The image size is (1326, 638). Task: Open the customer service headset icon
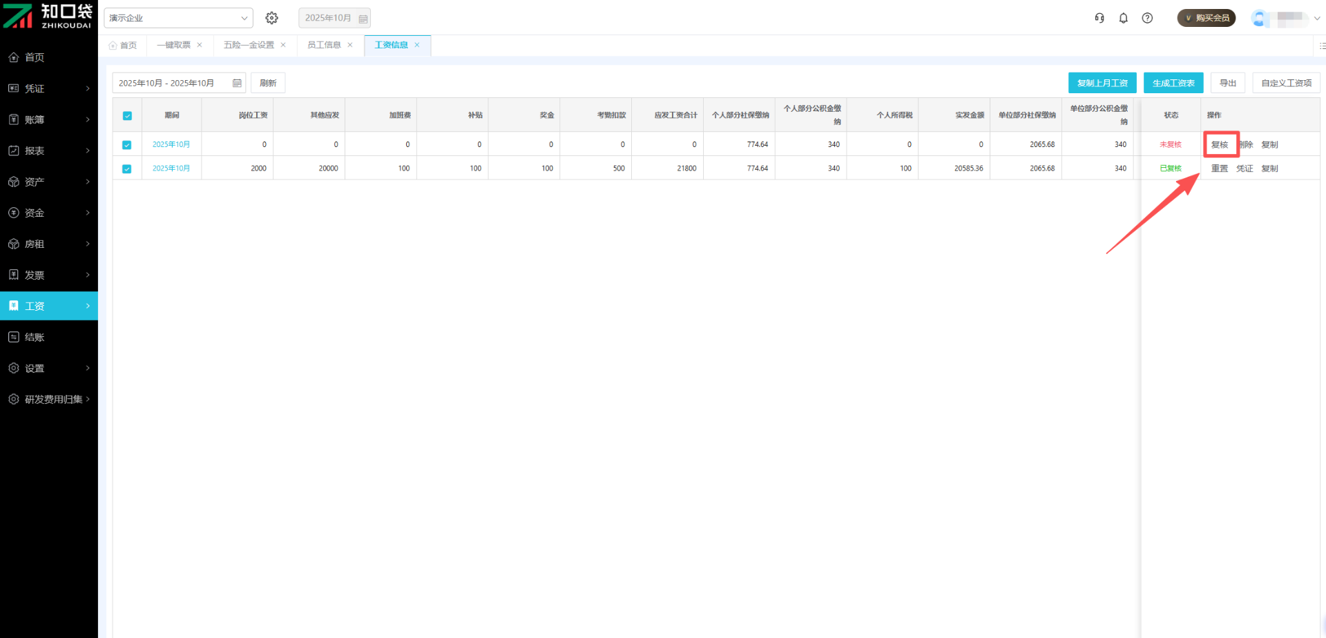pos(1099,18)
